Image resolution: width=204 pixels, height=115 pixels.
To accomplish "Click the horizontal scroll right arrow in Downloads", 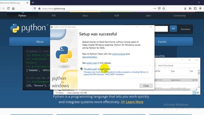I will pos(196,89).
